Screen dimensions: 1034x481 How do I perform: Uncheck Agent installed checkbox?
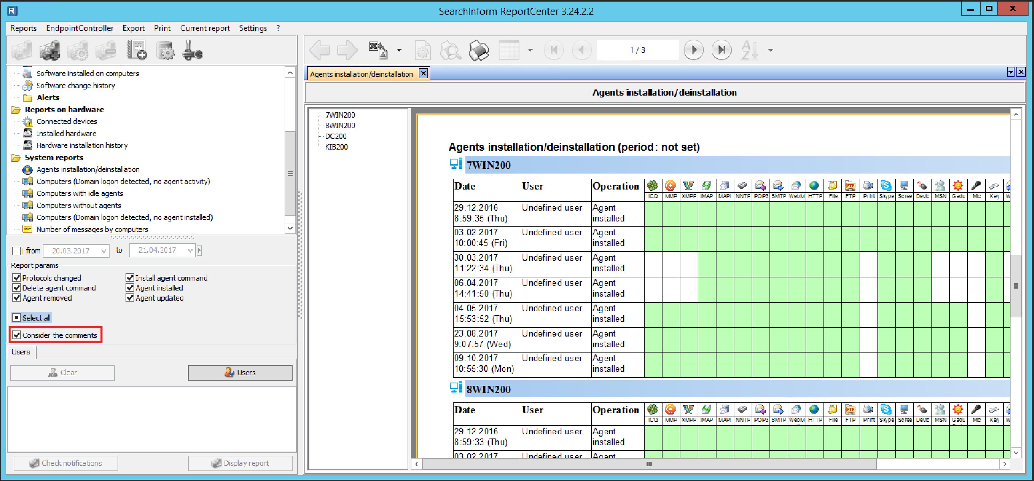(x=130, y=287)
